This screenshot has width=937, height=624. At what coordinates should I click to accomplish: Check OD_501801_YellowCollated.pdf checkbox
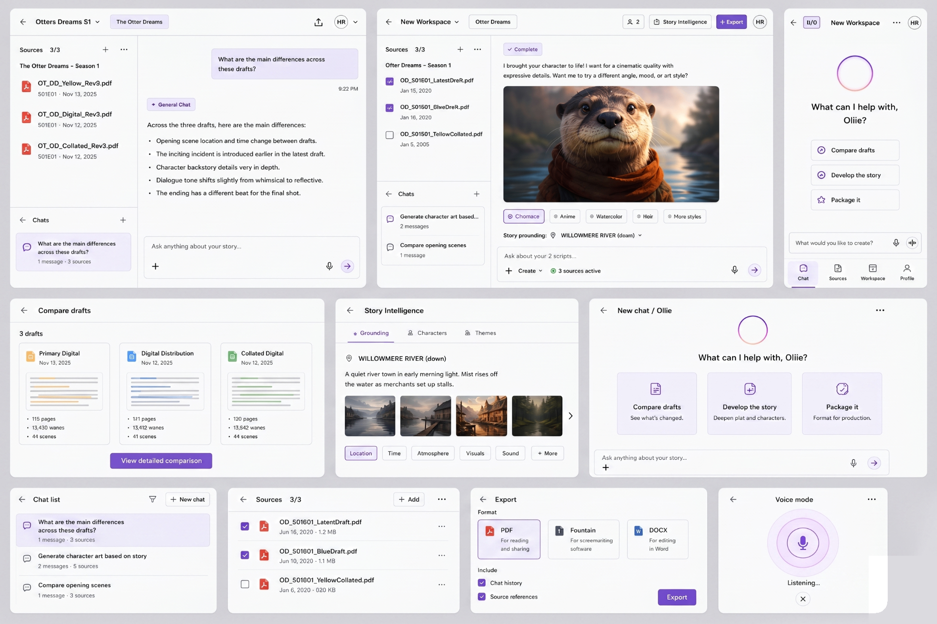click(x=245, y=584)
